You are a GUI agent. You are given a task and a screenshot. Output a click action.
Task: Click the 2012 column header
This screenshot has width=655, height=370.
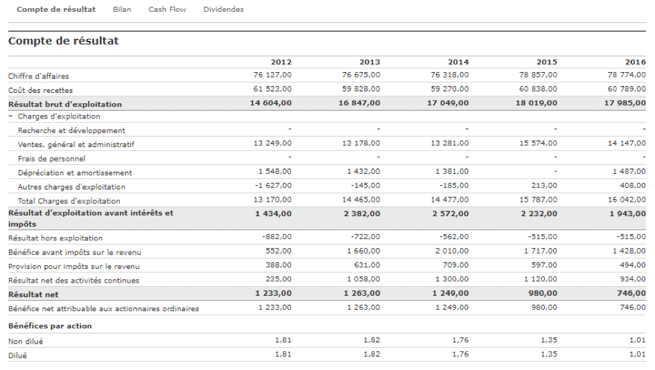pos(281,62)
